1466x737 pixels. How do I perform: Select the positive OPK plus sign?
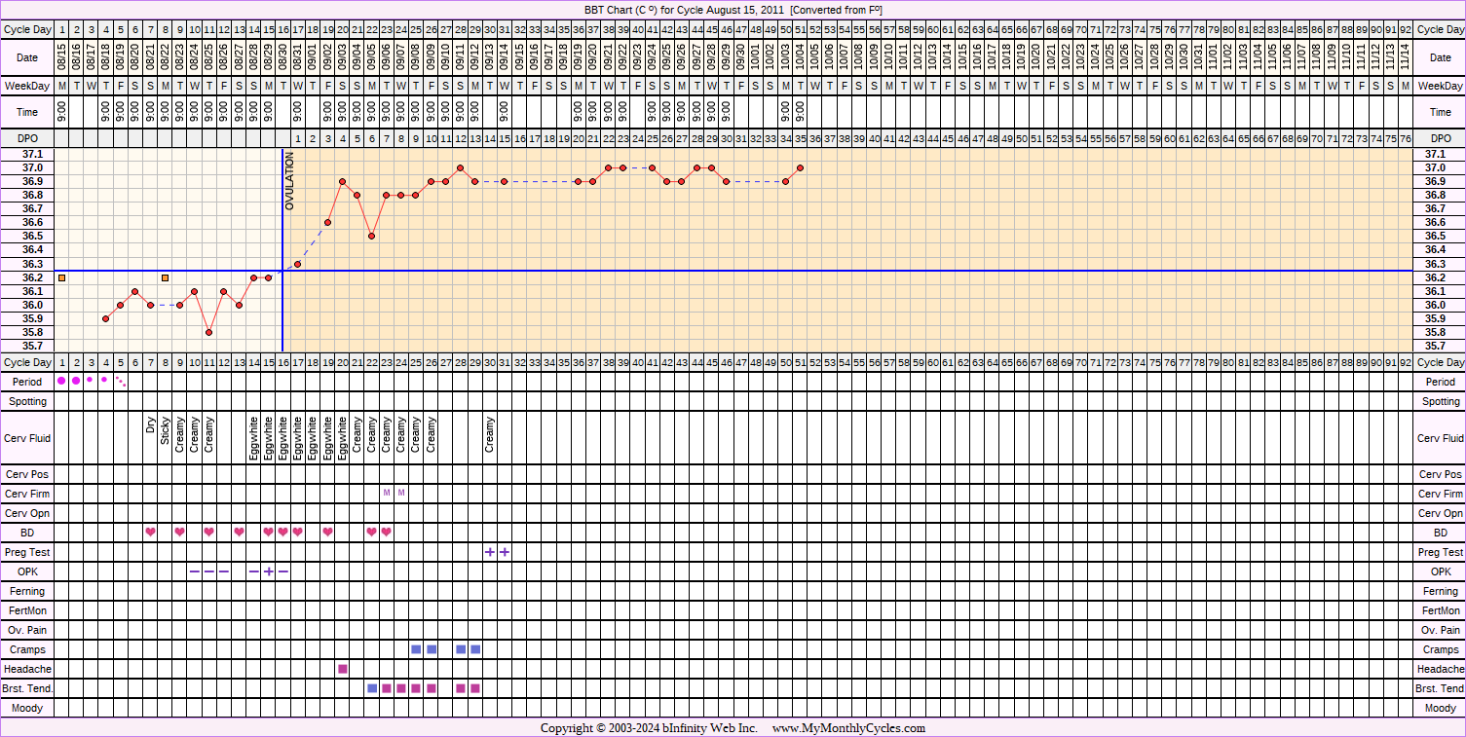[x=269, y=571]
